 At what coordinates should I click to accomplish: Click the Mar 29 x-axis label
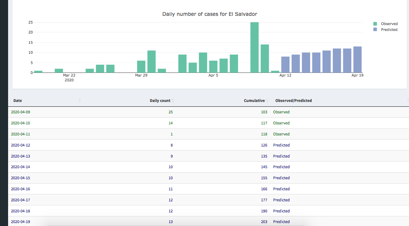click(141, 75)
